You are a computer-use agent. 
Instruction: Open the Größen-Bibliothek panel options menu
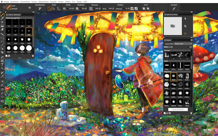click(x=33, y=12)
